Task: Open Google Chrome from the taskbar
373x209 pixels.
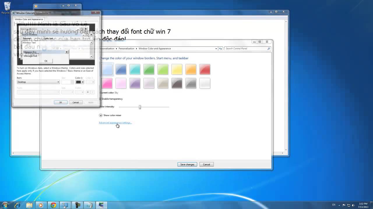Action: (x=53, y=205)
